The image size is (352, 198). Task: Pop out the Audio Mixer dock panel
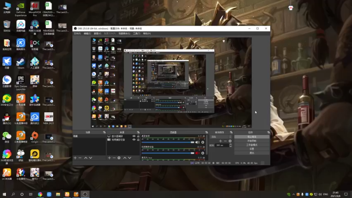click(x=206, y=132)
